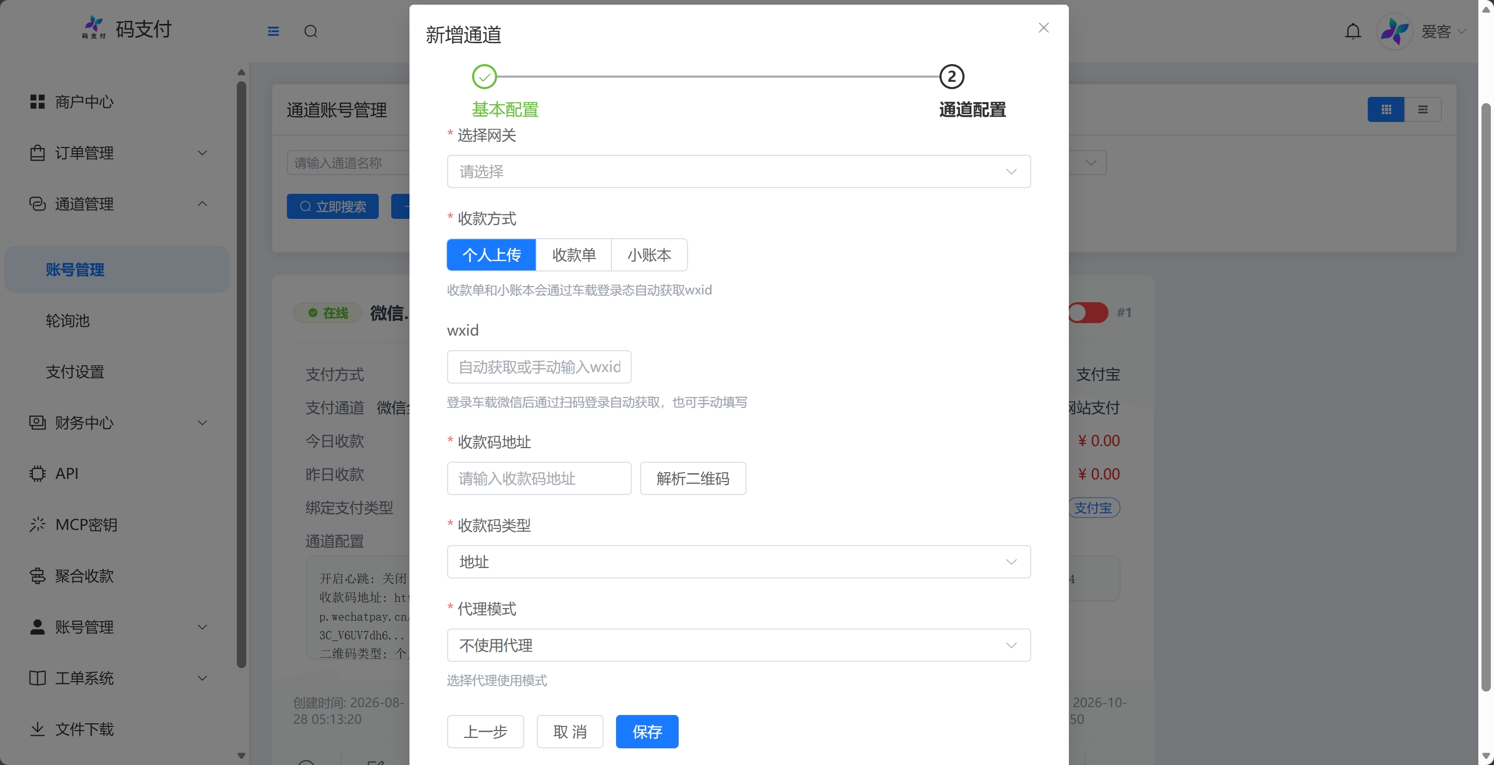Expand 工单系统 sidebar menu
This screenshot has height=765, width=1494.
117,678
